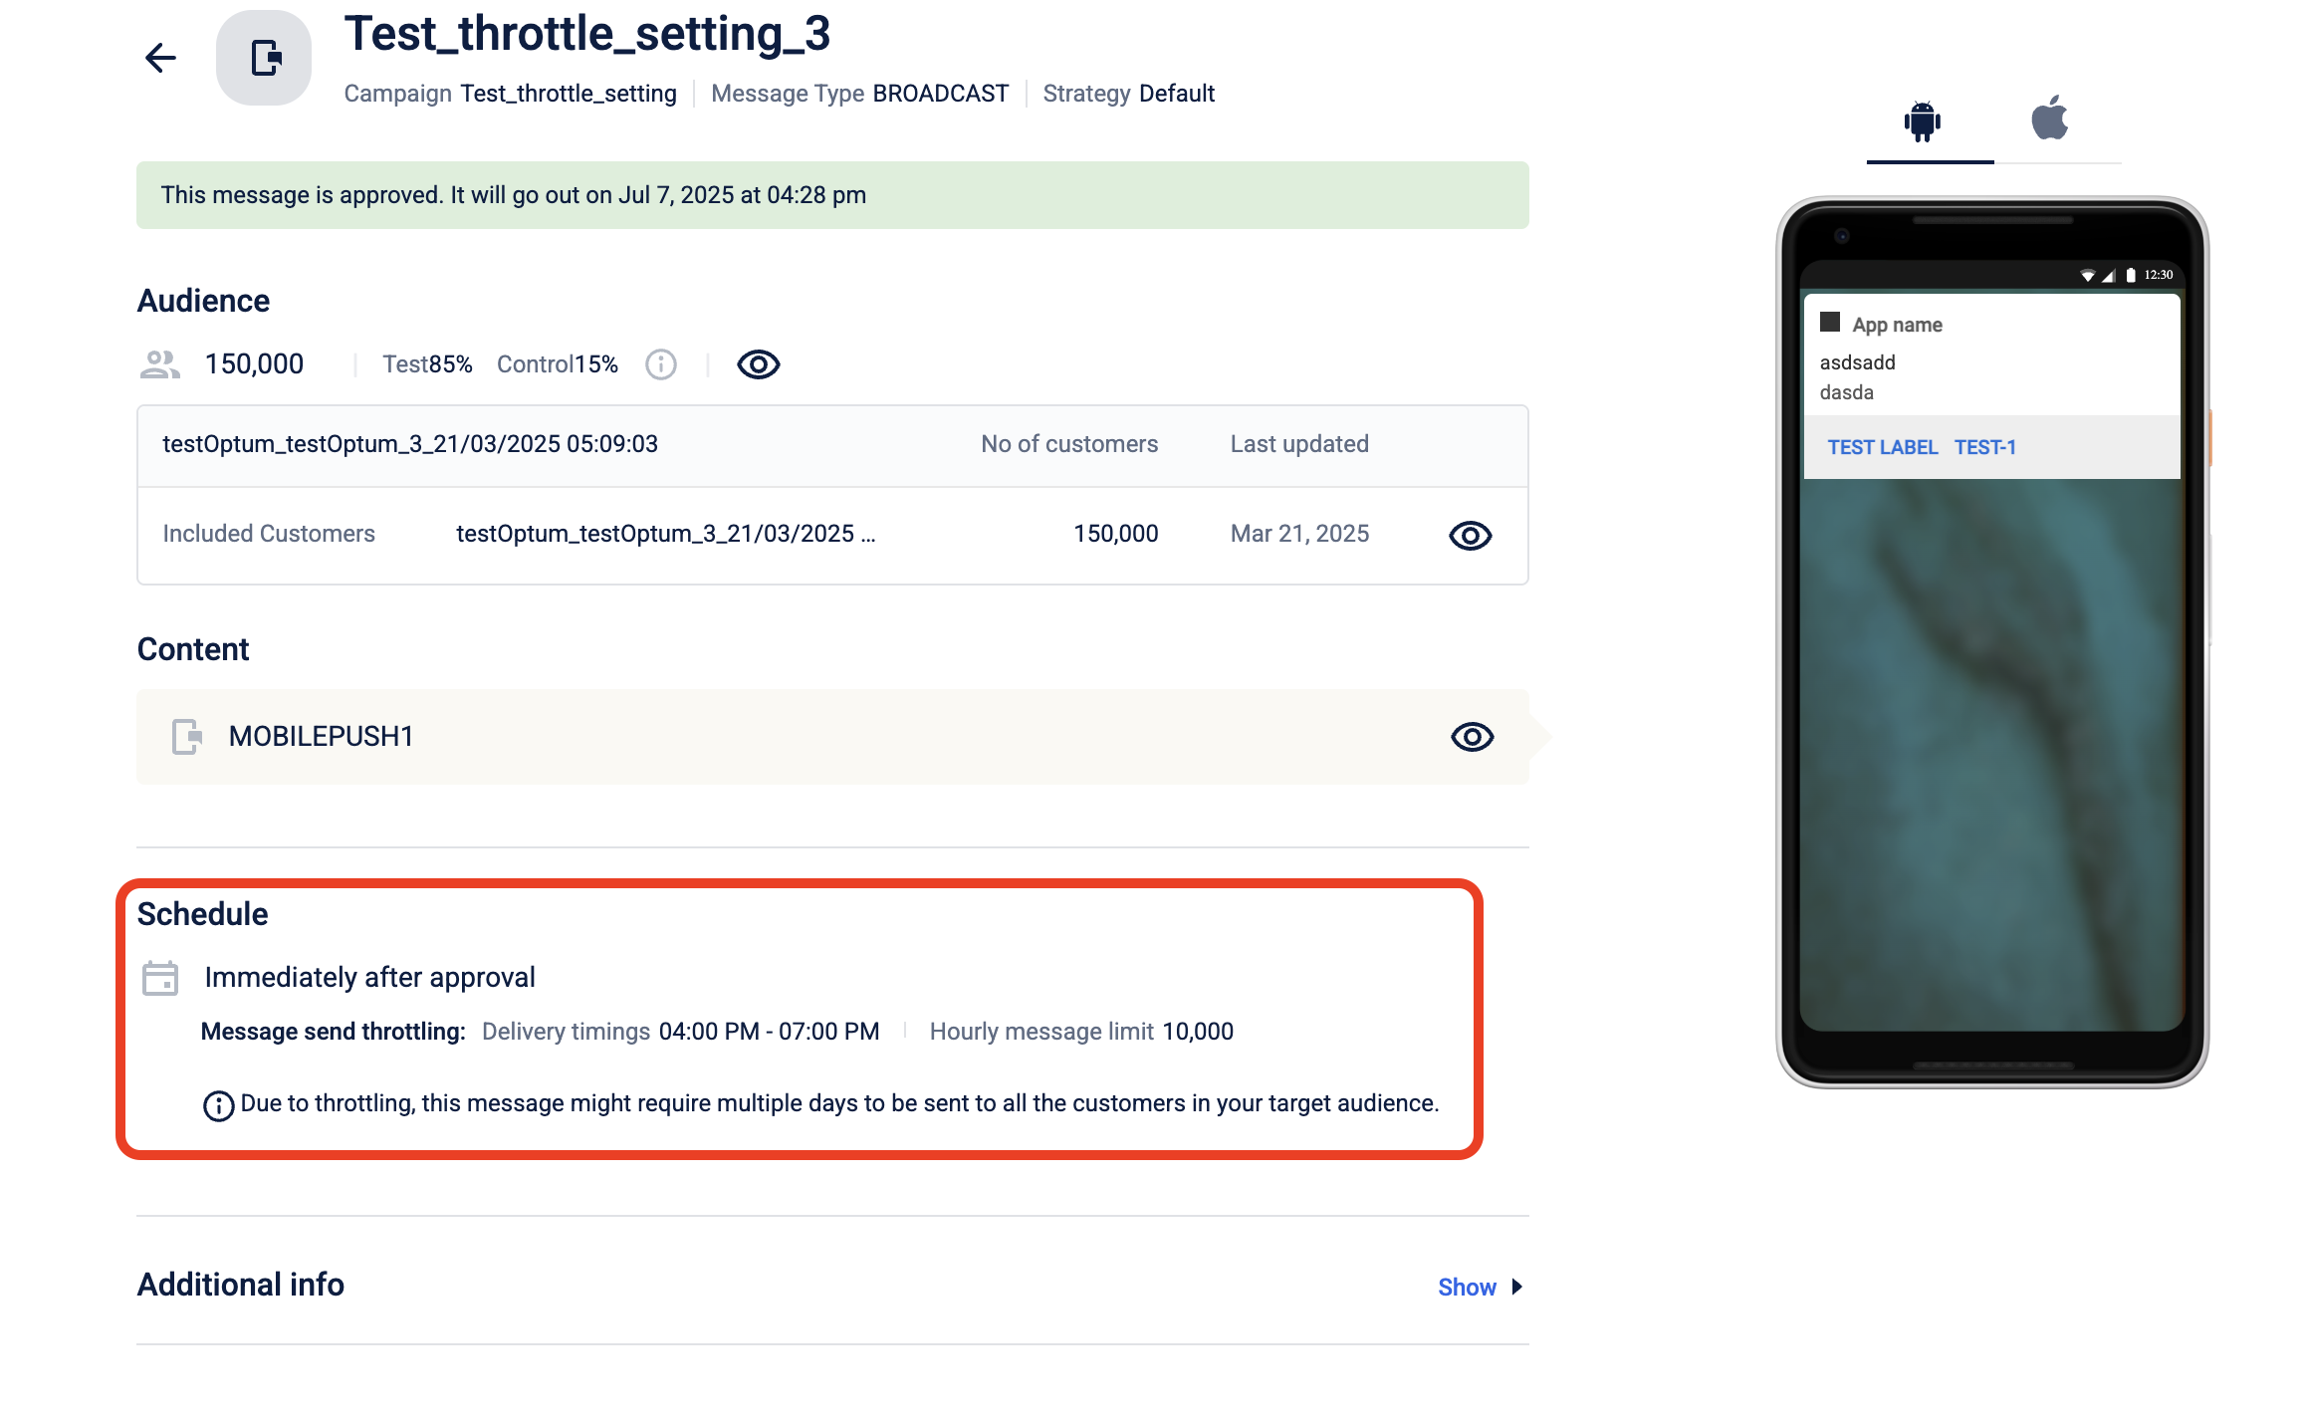Click testOptum audience list header name
Image resolution: width=2306 pixels, height=1418 pixels.
pos(410,444)
